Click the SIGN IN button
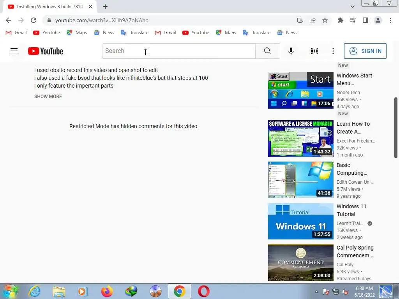This screenshot has width=399, height=299. click(x=365, y=51)
